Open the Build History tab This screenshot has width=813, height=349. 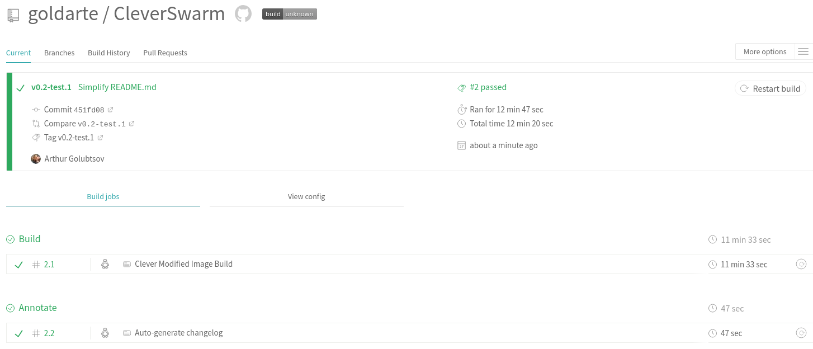(108, 53)
